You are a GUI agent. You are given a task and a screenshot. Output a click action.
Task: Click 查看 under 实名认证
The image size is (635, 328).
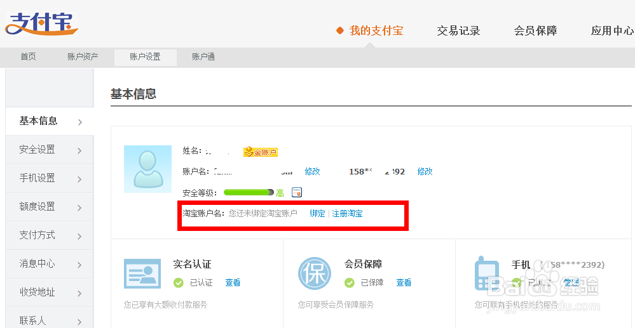click(x=233, y=283)
